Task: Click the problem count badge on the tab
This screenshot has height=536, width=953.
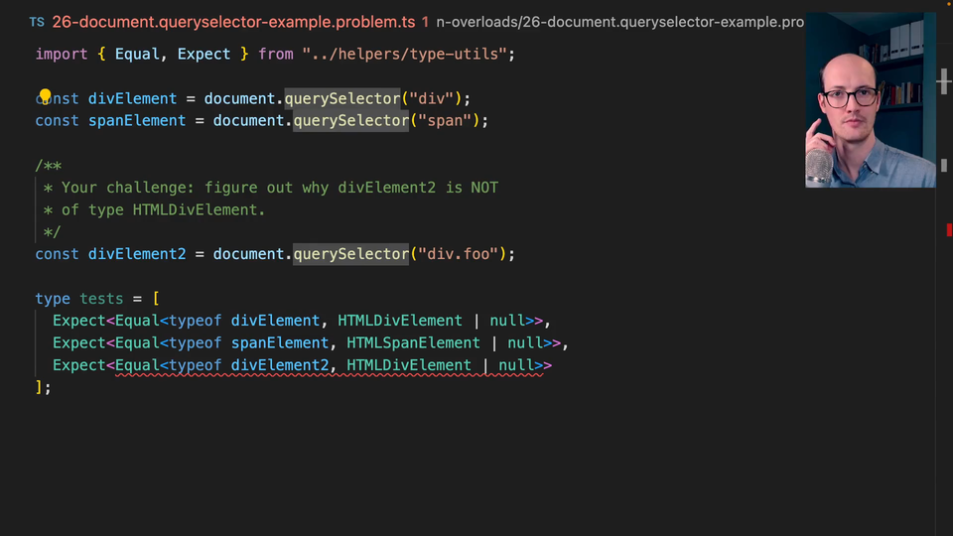Action: click(425, 21)
